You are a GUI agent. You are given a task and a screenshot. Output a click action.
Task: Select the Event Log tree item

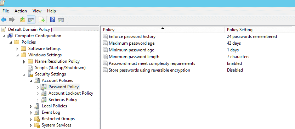click(51, 113)
